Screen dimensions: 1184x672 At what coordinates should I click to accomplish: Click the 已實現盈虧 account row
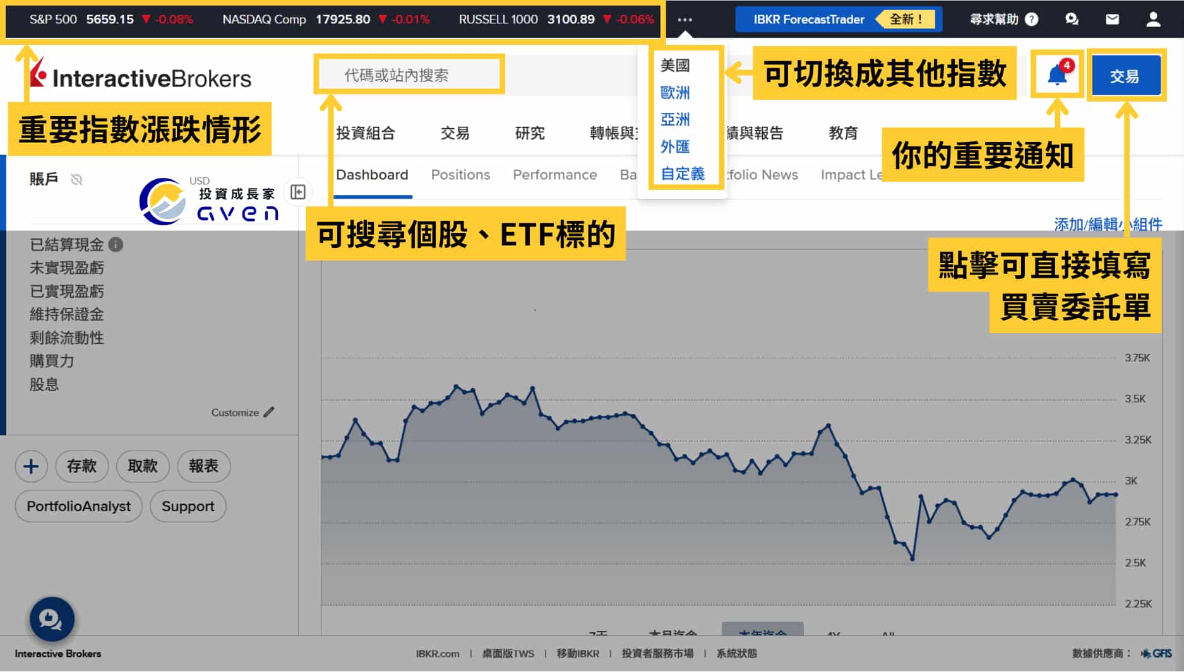point(67,291)
